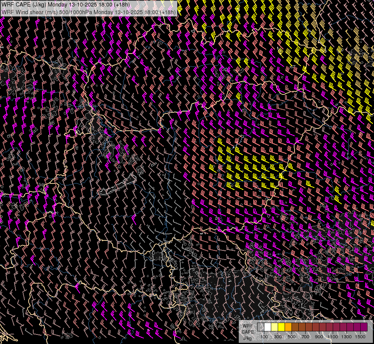Click the white swatch in CAPE legend
The height and width of the screenshot is (344, 374).
coord(268,327)
